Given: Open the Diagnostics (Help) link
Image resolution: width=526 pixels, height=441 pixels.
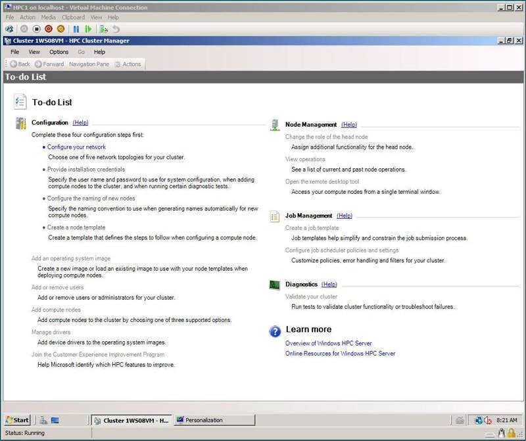Looking at the screenshot, I should pos(329,285).
